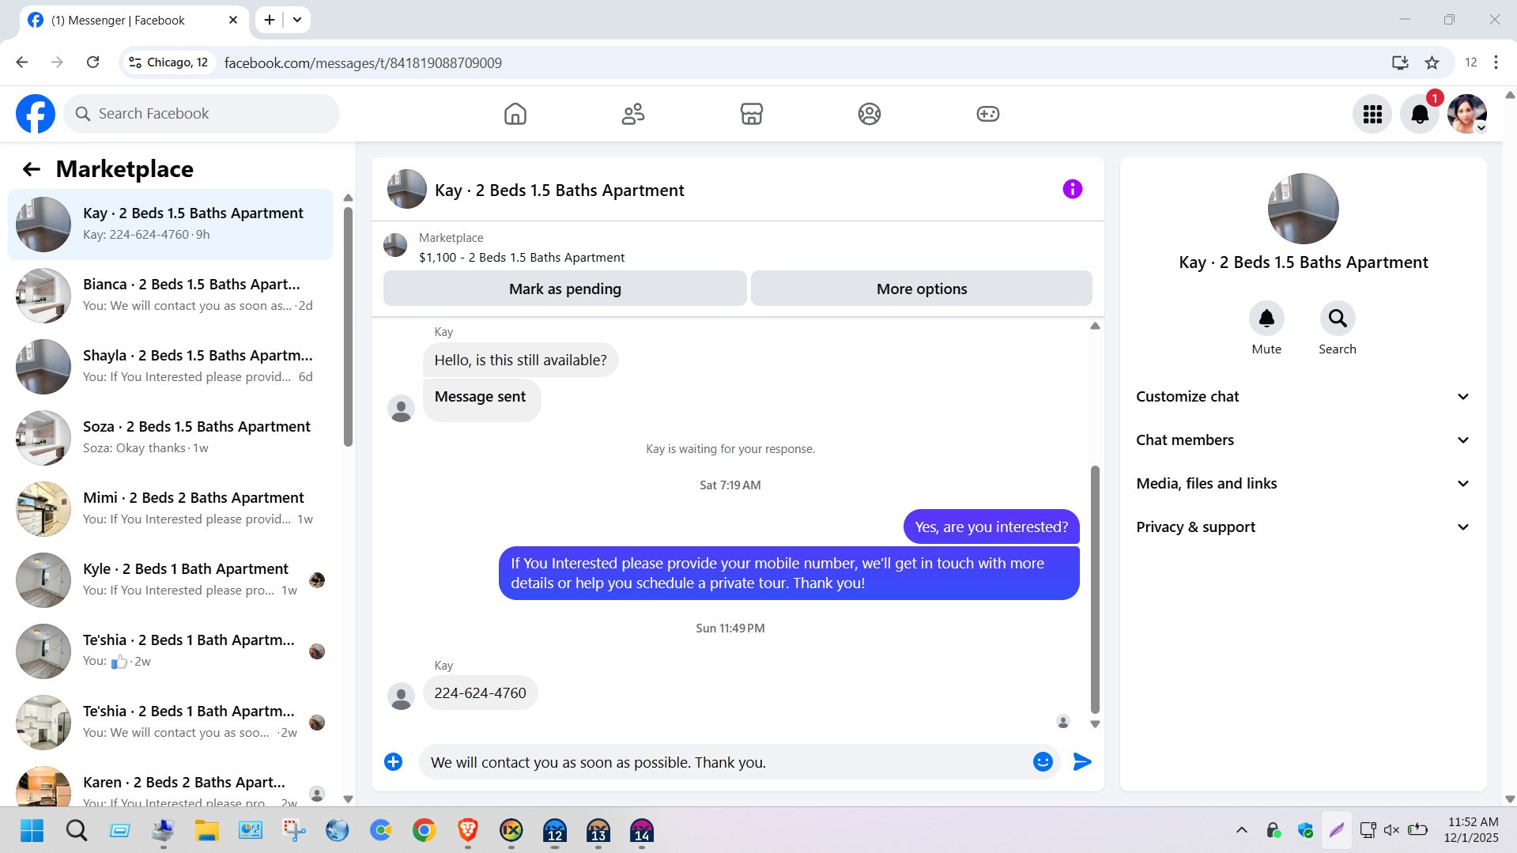Viewport: 1517px width, 853px height.
Task: Open the clock showing 11:52 AM
Action: [1471, 830]
